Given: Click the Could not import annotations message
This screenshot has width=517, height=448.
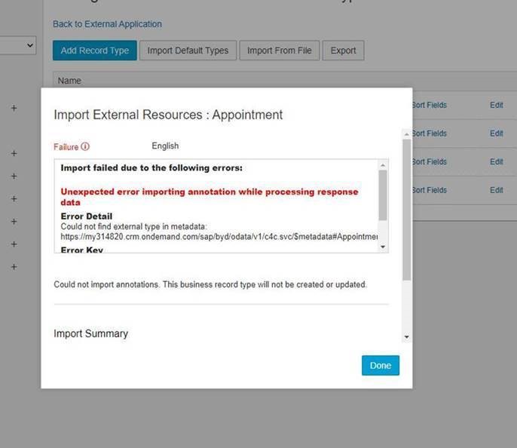Looking at the screenshot, I should (210, 284).
